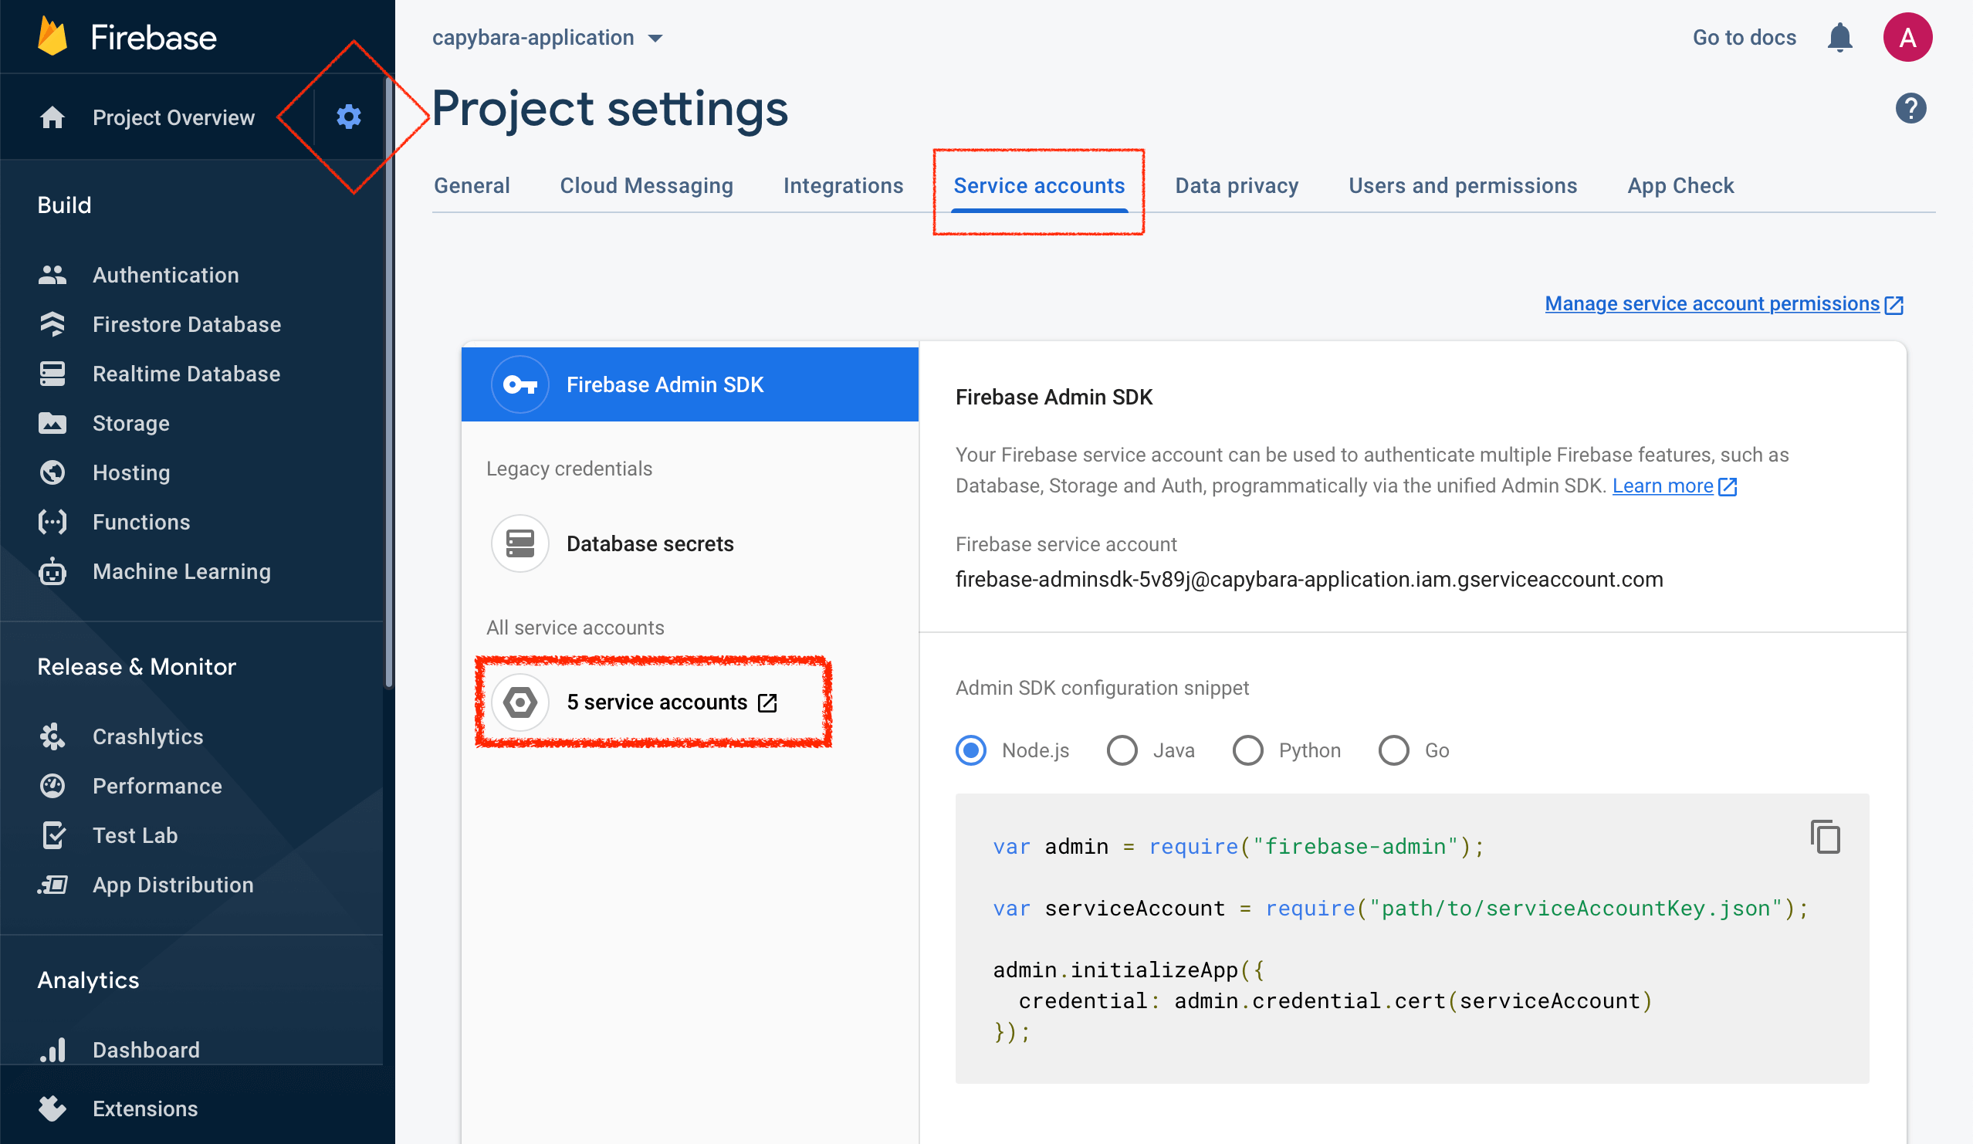Viewport: 1973px width, 1144px height.
Task: Open Manage service account permissions link
Action: click(1711, 304)
